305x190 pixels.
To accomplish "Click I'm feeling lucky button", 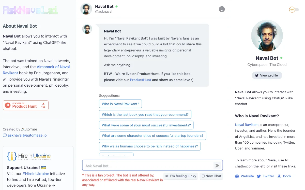I will [x=181, y=176].
